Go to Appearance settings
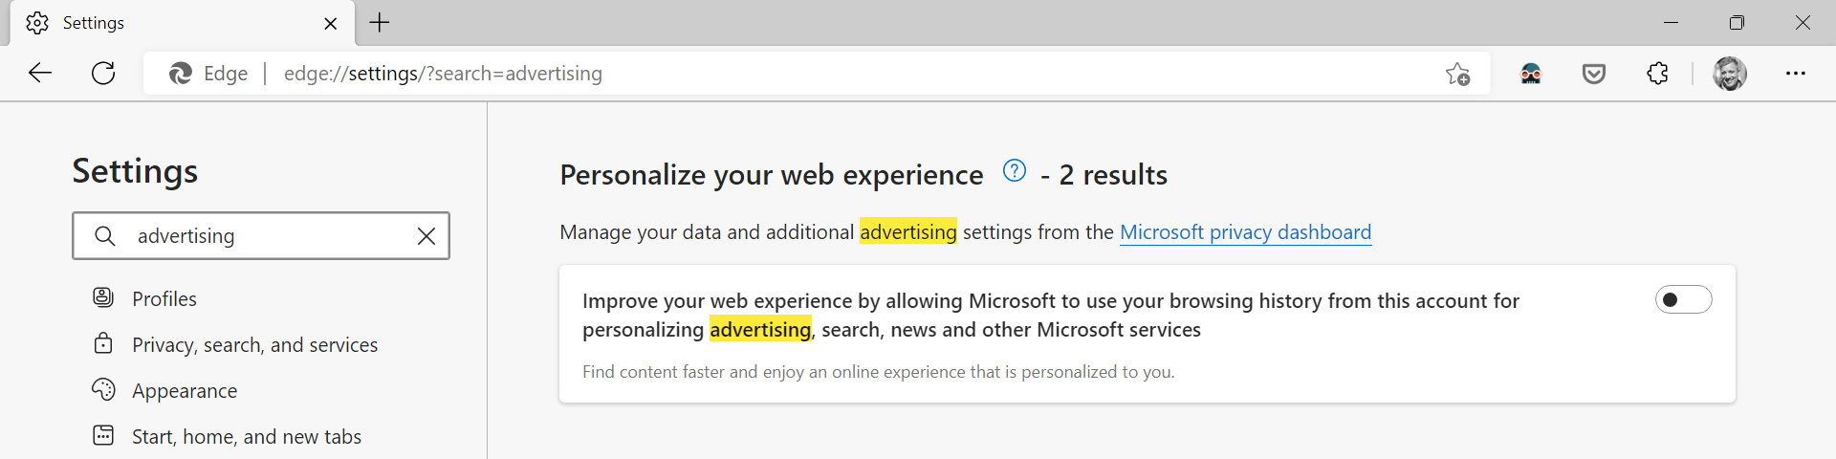 click(x=185, y=391)
